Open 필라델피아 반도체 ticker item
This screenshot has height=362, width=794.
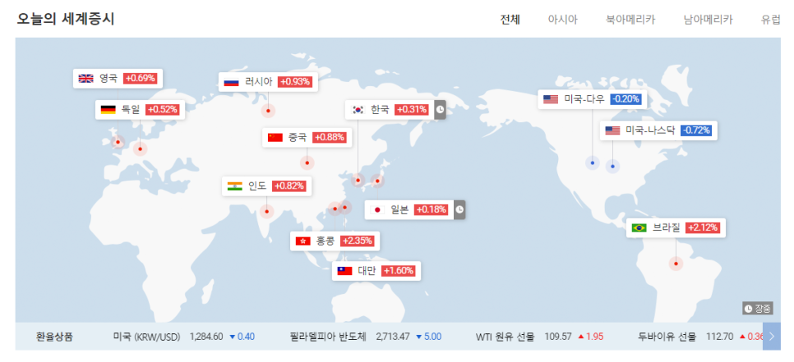click(366, 337)
